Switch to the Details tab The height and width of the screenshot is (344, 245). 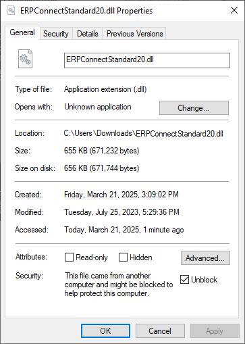[88, 34]
